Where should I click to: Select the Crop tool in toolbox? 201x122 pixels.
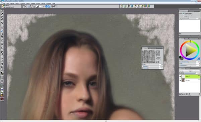[x=2, y=36]
